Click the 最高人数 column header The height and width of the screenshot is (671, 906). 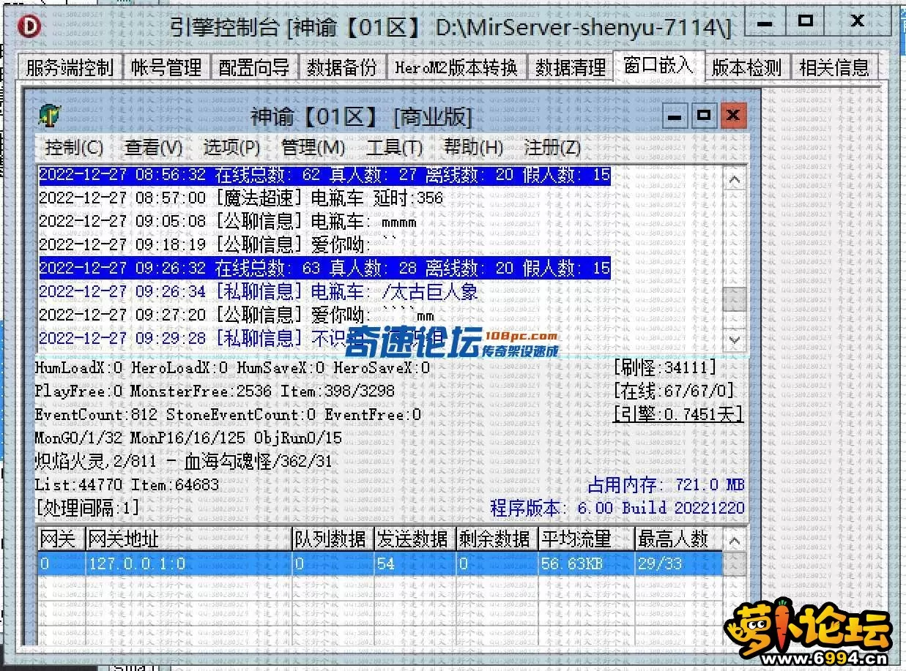click(x=677, y=540)
